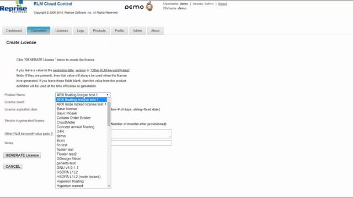The width and height of the screenshot is (353, 198).
Task: Select ARX node locked license test 1
Action: point(81,105)
